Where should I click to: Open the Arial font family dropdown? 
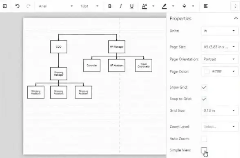(x=56, y=6)
